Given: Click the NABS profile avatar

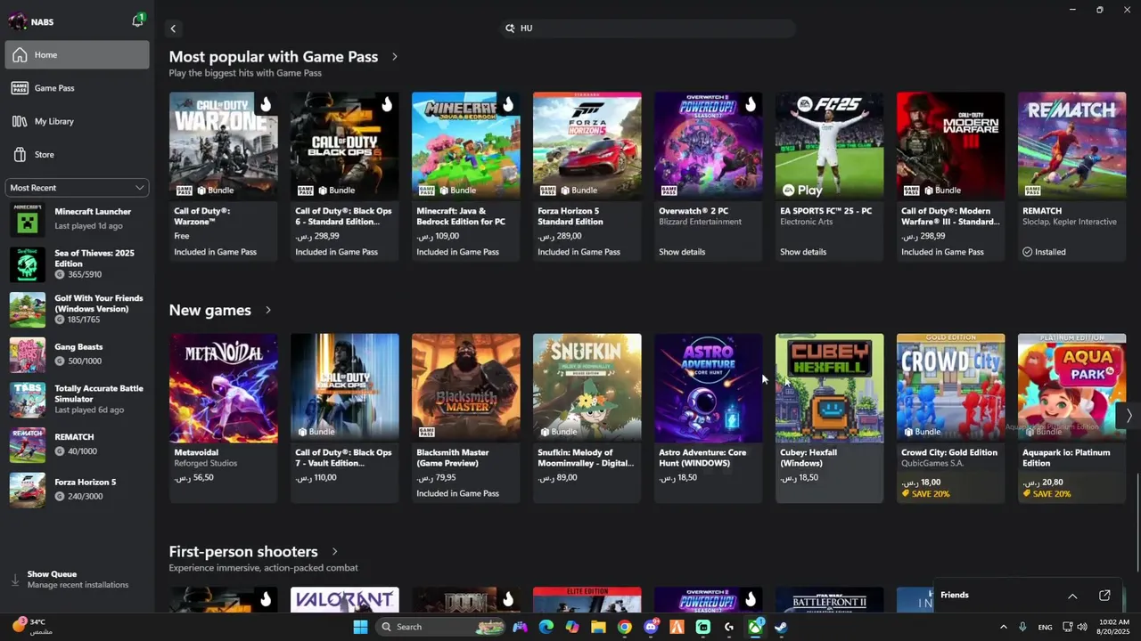Looking at the screenshot, I should point(19,21).
